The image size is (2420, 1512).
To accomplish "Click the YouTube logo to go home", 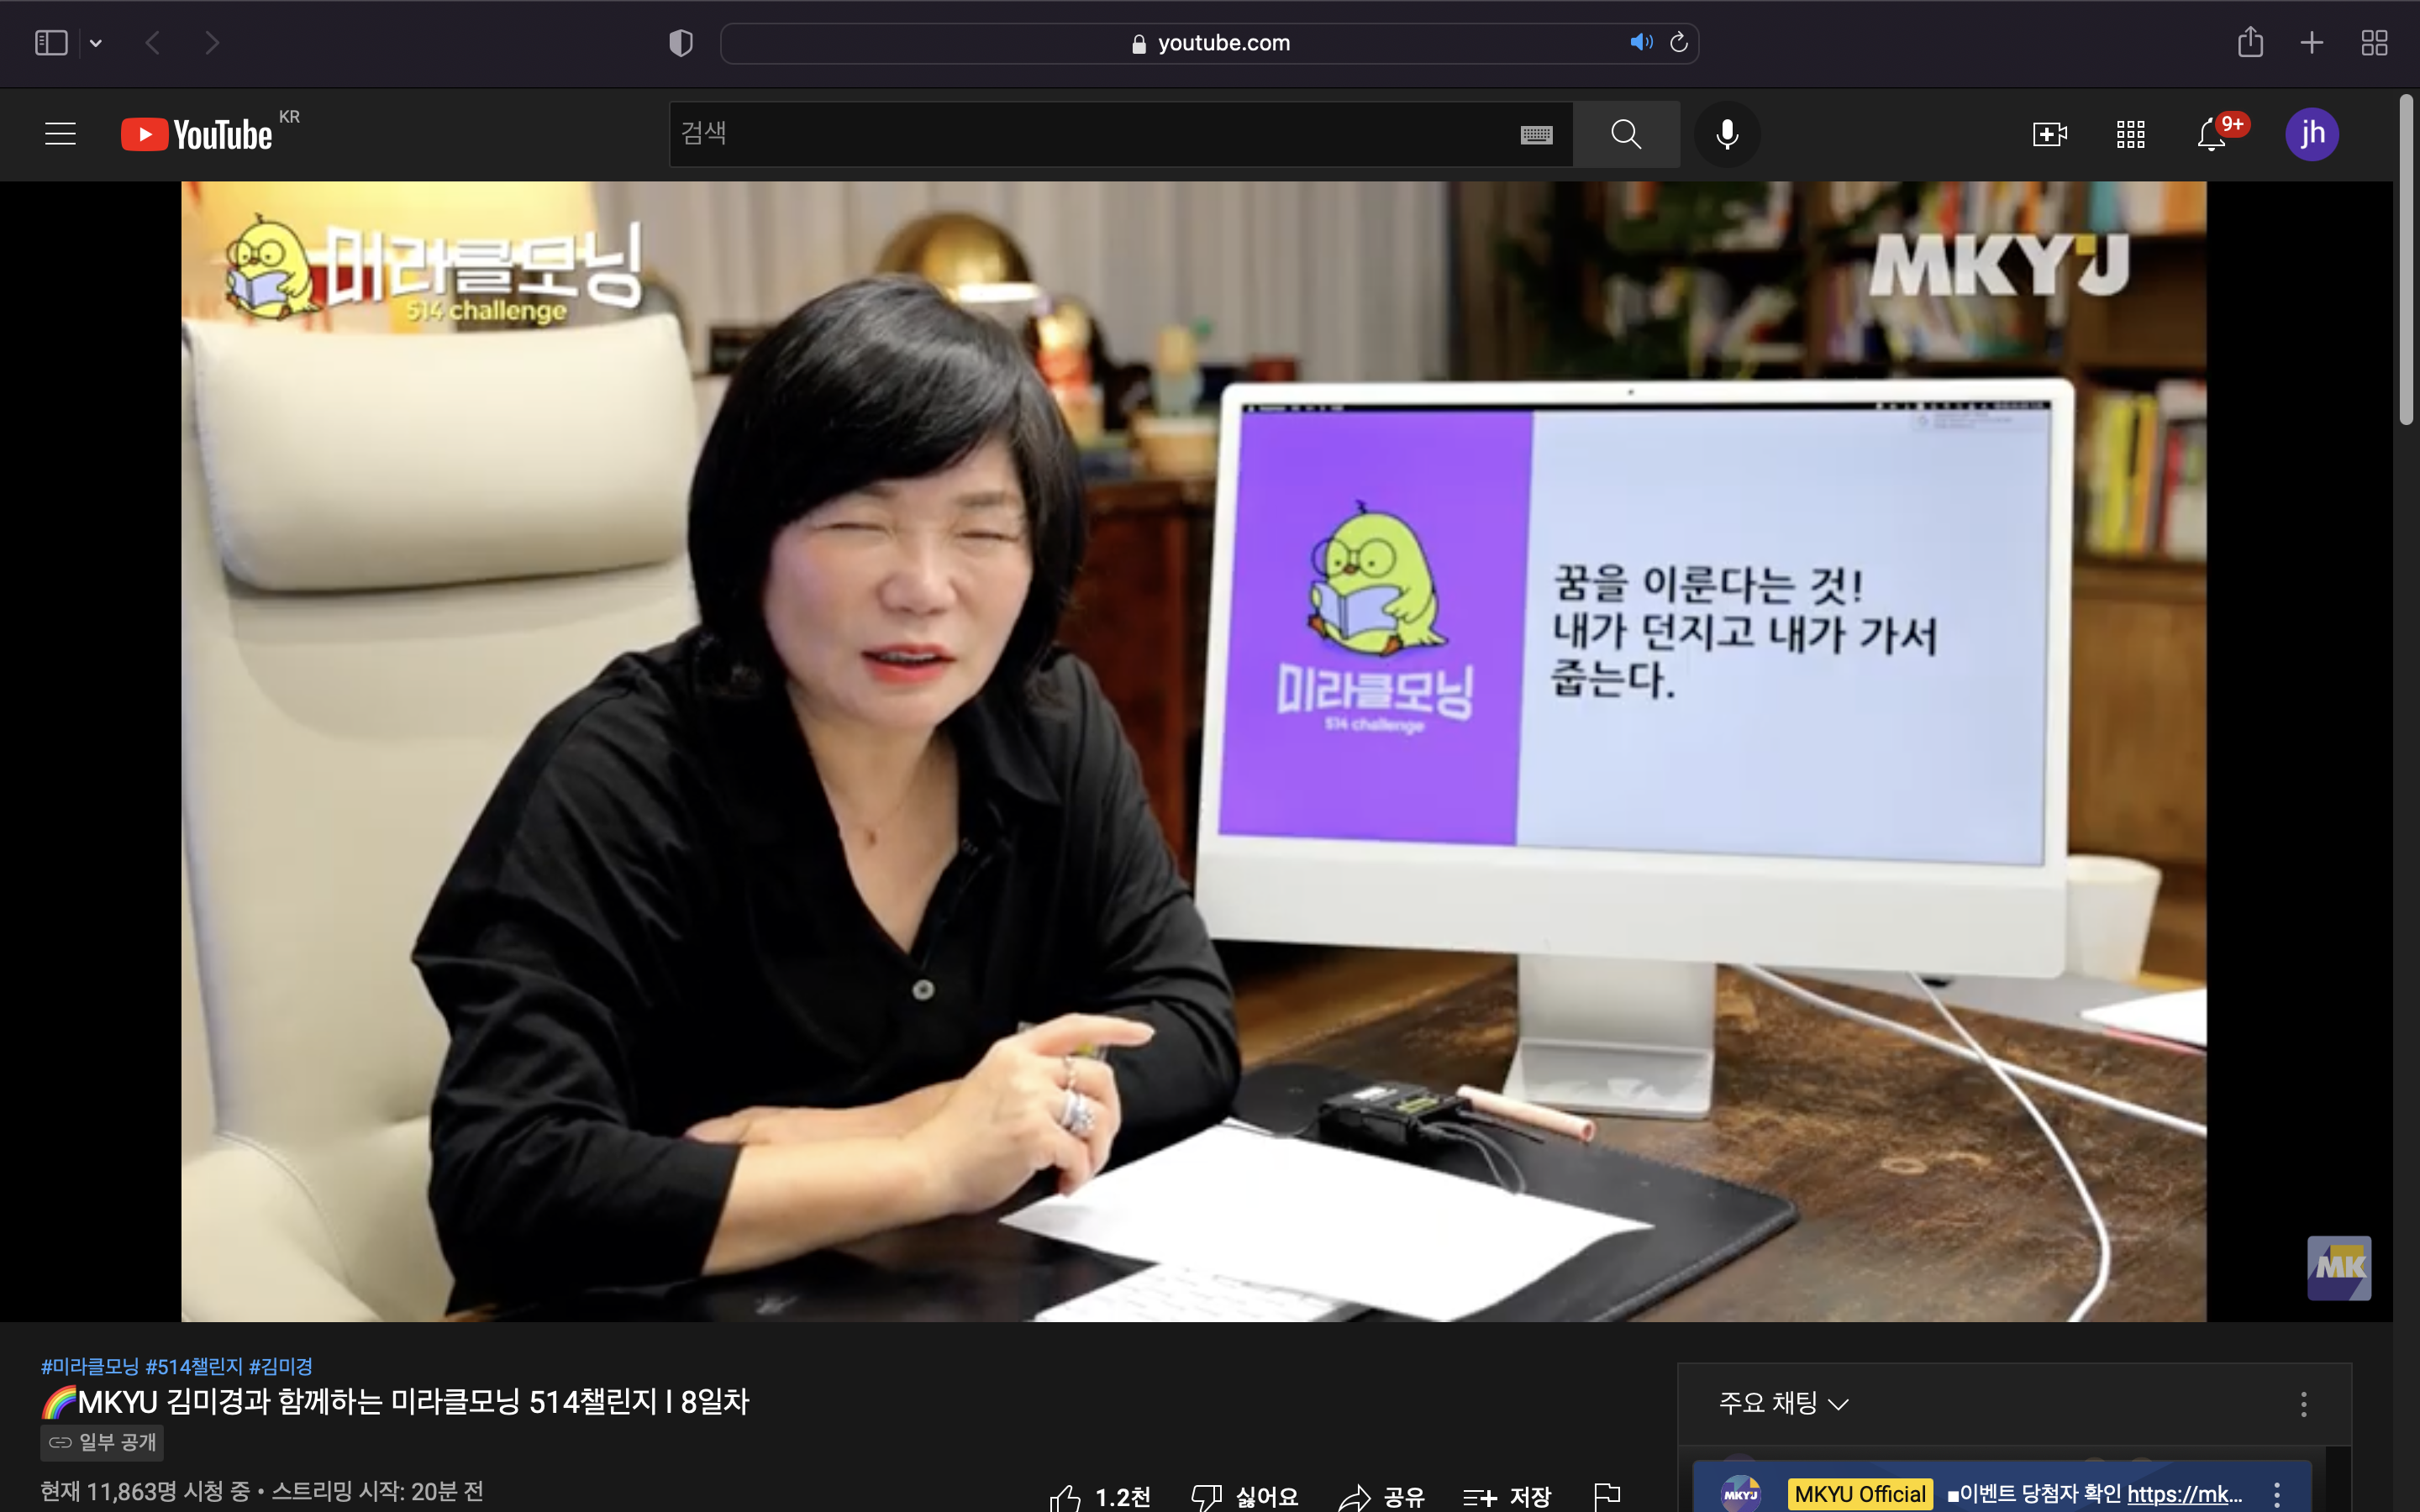I will [197, 134].
